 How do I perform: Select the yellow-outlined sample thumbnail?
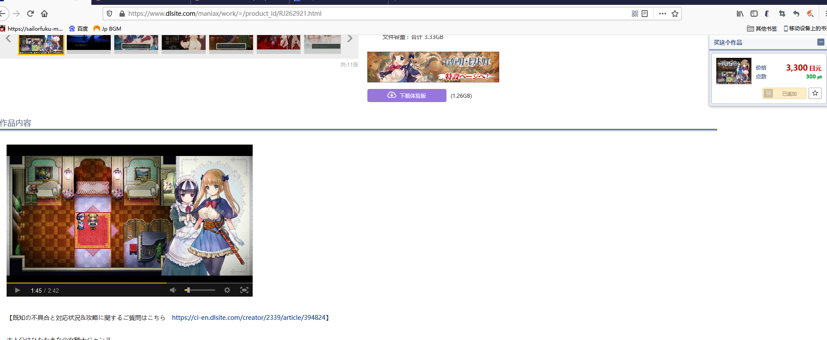tap(41, 44)
